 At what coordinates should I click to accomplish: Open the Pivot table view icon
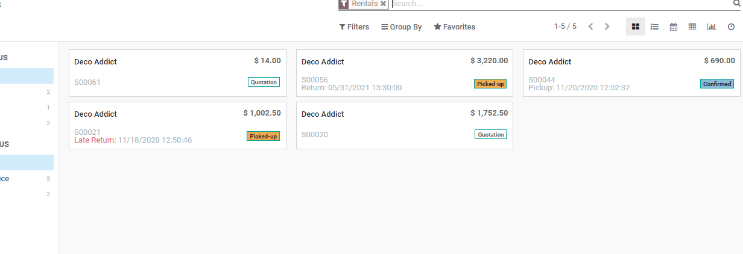click(x=692, y=26)
